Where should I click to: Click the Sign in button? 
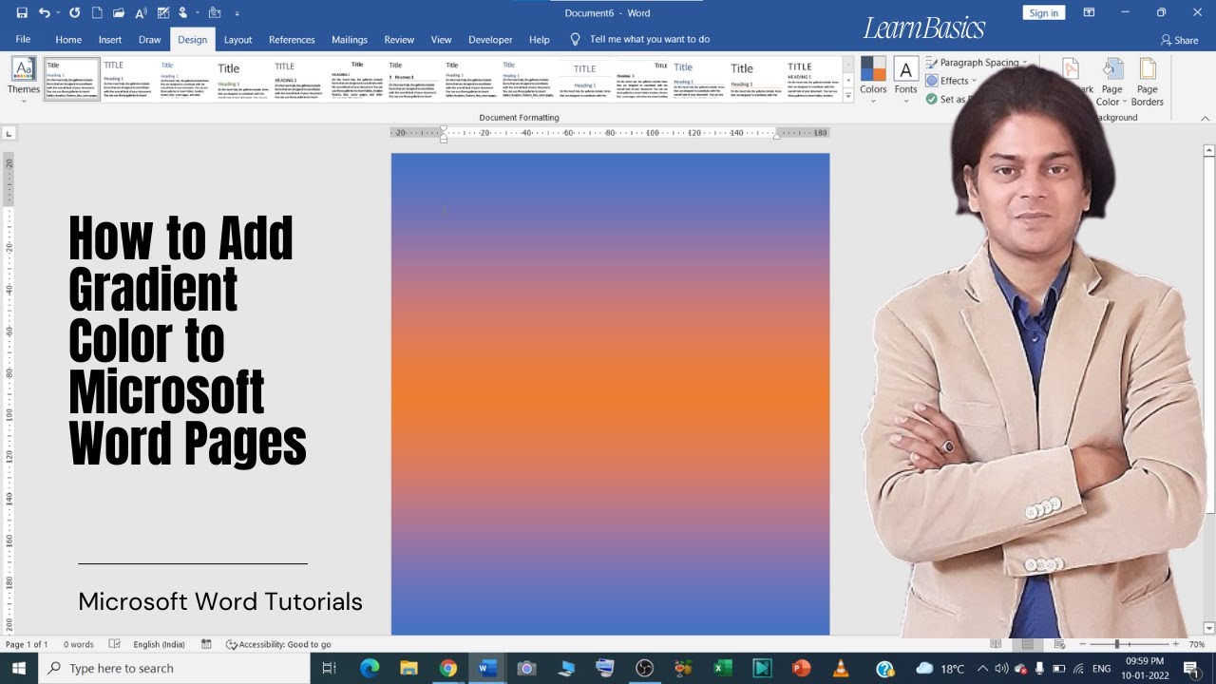tap(1043, 13)
